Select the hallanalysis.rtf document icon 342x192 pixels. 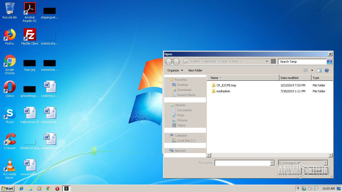pos(30,115)
